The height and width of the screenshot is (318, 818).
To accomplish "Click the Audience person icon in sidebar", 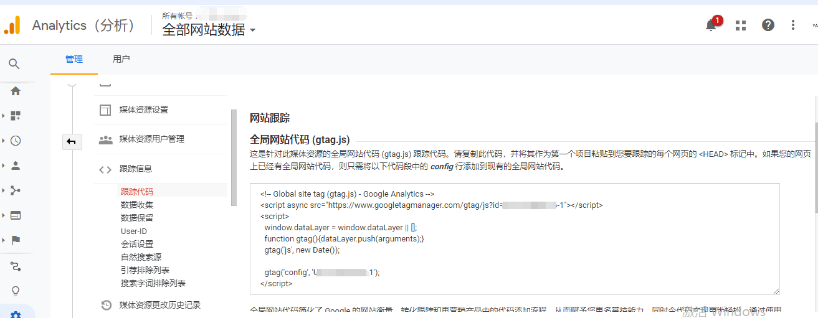I will 16,166.
